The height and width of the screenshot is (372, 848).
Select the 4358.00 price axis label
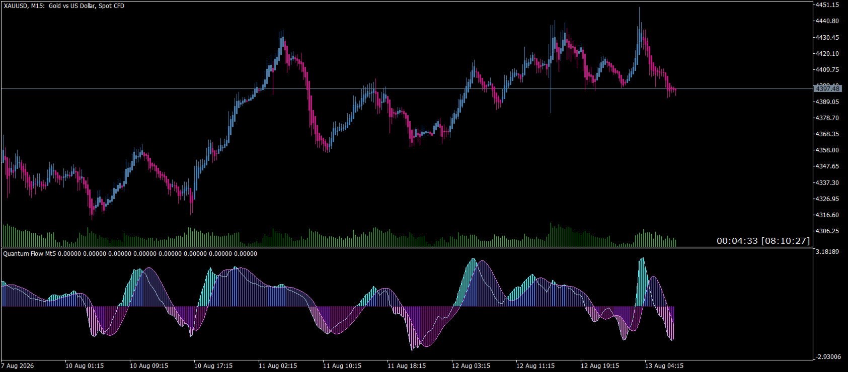[827, 150]
